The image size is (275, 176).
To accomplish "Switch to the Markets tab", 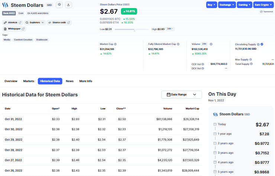I will click(x=29, y=81).
